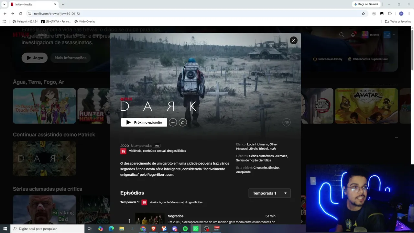Select episode 1 thumbnail Segredos
The image size is (414, 233).
coord(150,219)
